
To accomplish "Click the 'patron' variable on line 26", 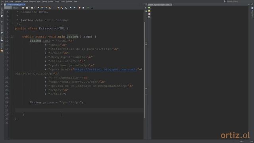I will (48, 102).
